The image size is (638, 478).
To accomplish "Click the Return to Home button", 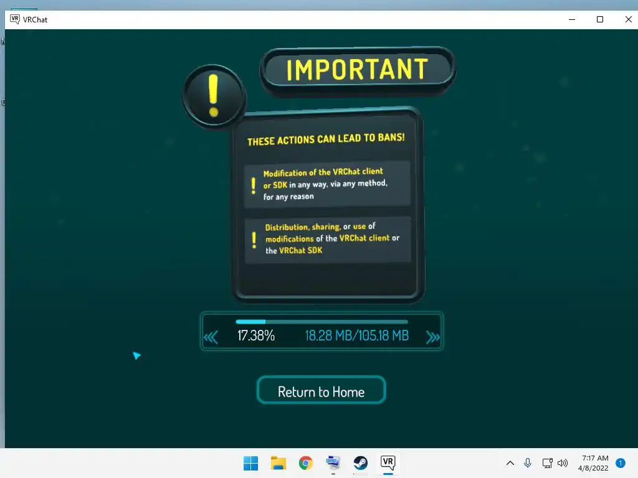I will click(x=321, y=390).
